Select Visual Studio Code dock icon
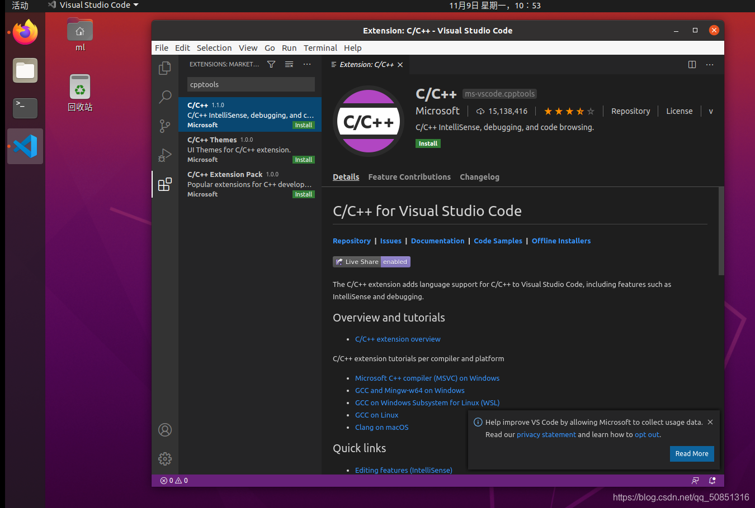 25,146
